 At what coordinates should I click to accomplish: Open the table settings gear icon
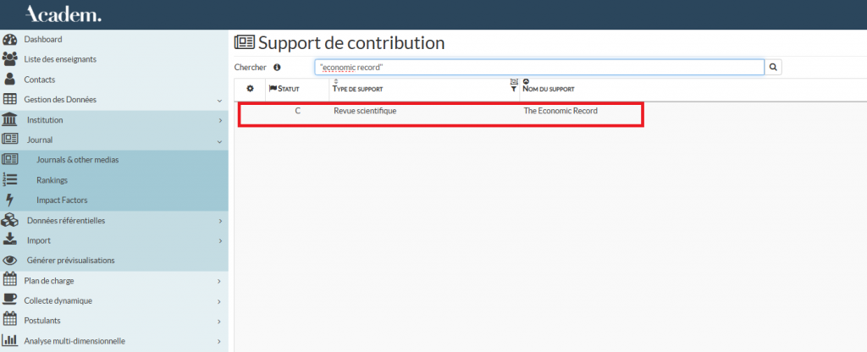250,88
